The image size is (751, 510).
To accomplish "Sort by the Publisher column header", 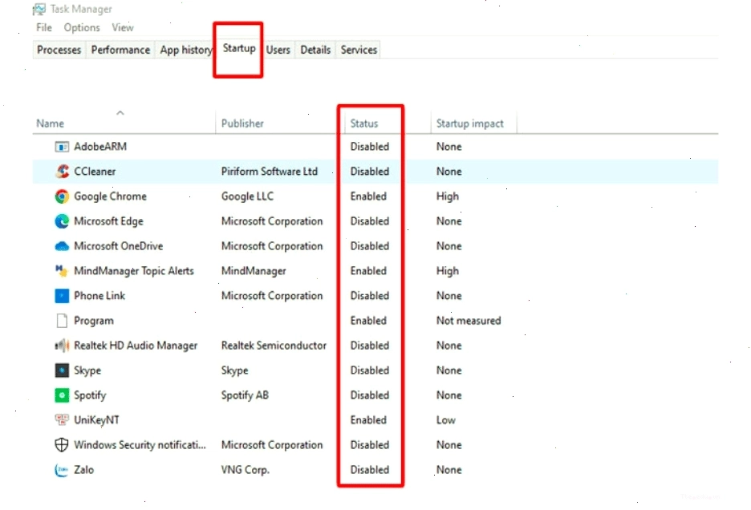I will [242, 123].
